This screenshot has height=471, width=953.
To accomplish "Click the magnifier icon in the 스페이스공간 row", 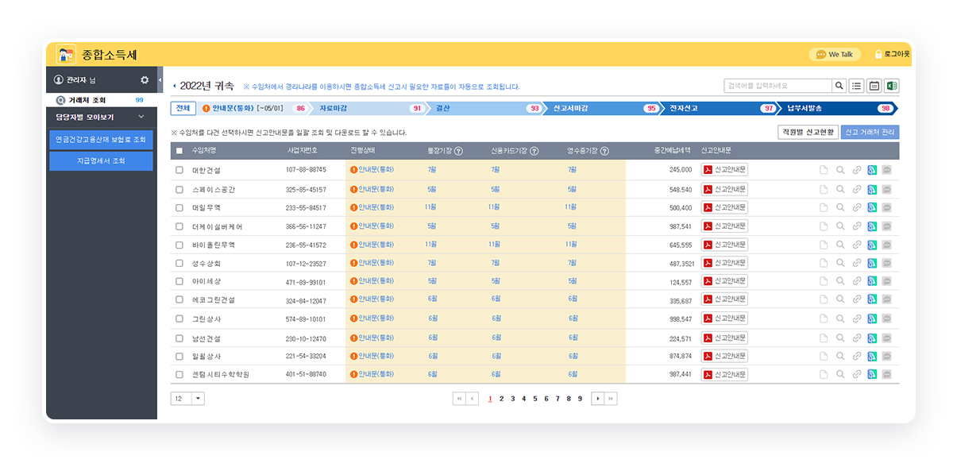I will (840, 190).
